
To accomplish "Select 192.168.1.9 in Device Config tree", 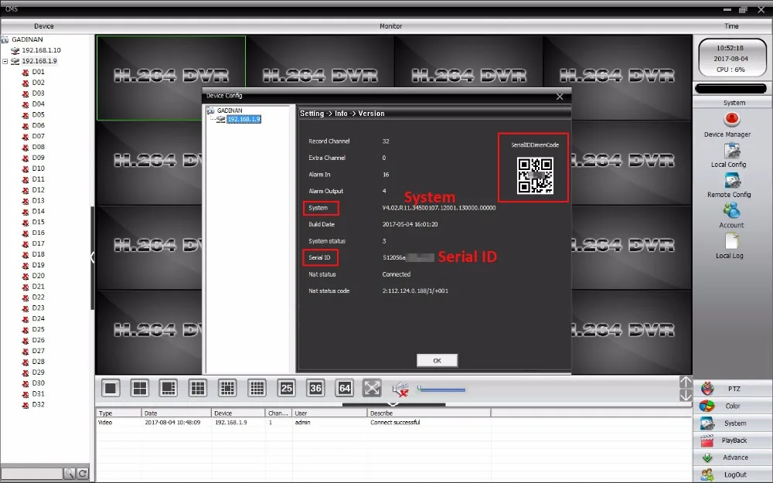I will click(x=244, y=119).
